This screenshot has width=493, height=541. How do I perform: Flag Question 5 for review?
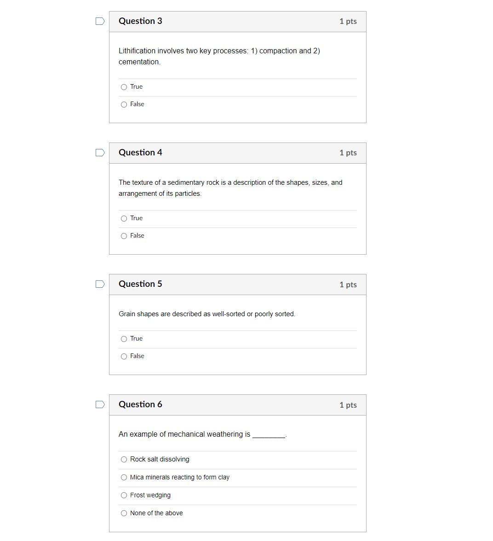pyautogui.click(x=100, y=284)
